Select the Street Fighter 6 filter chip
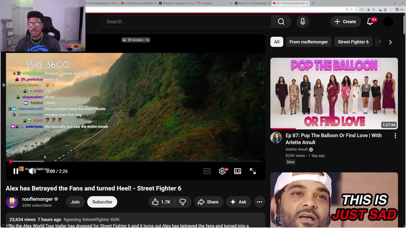Image resolution: width=406 pixels, height=228 pixels. (x=353, y=42)
